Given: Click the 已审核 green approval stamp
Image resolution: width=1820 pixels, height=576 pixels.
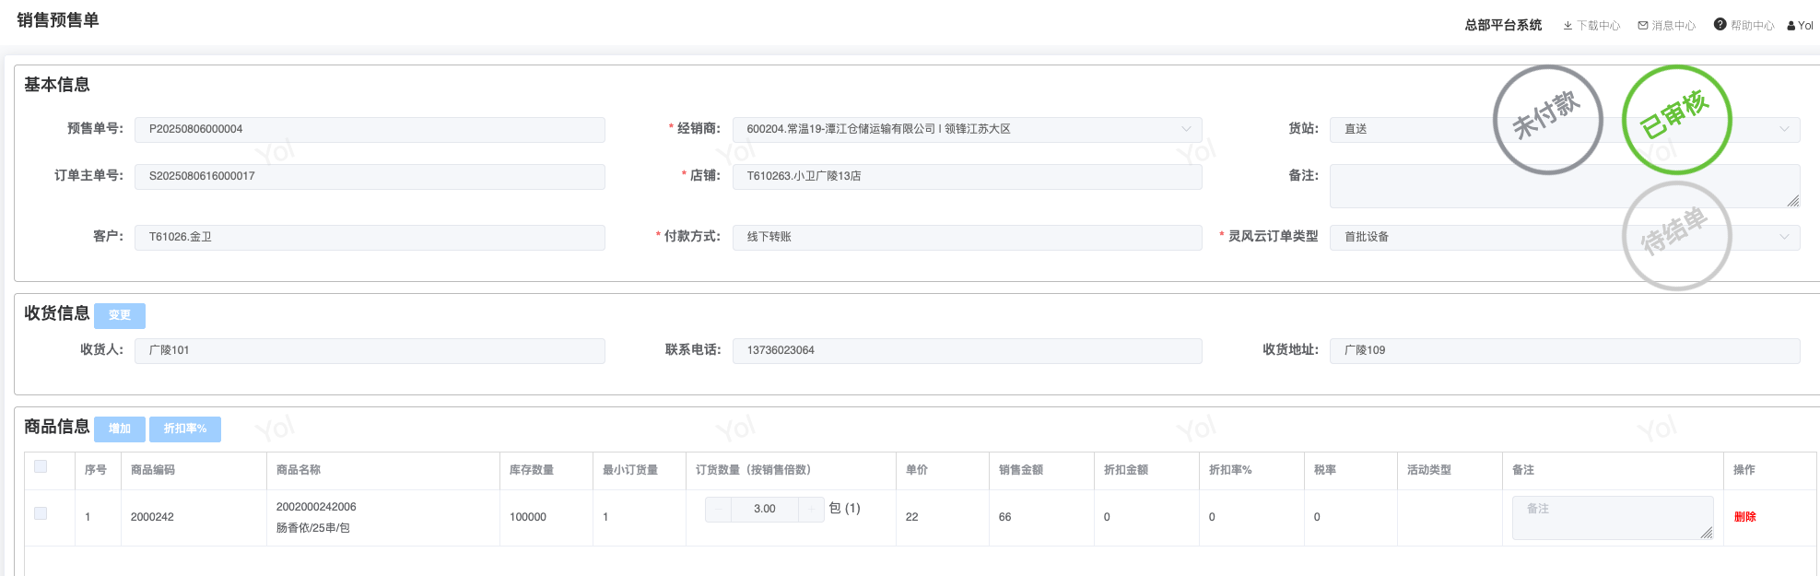Looking at the screenshot, I should pyautogui.click(x=1676, y=120).
